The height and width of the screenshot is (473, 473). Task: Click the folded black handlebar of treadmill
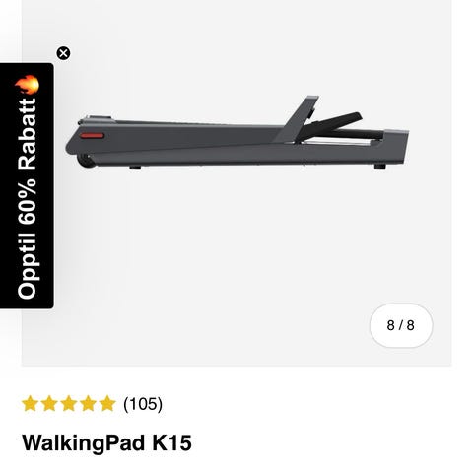coord(332,125)
